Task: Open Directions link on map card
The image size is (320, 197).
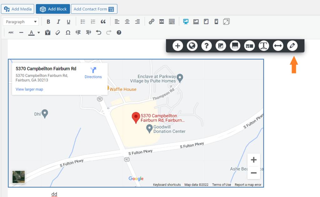Action: (93, 73)
